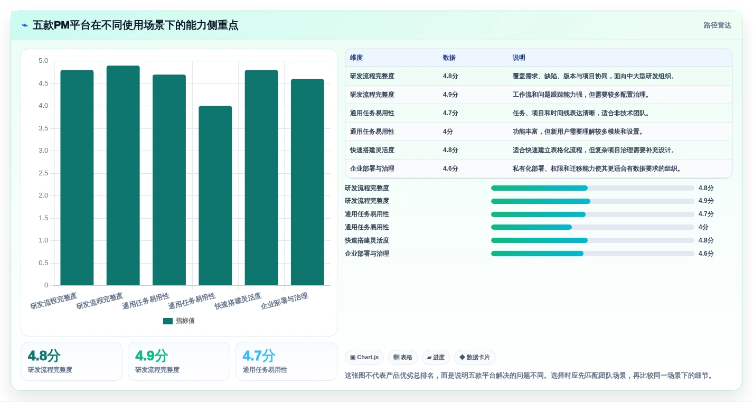Image resolution: width=753 pixels, height=402 pixels.
Task: Click the 路径雷达 label in the header
Action: [717, 25]
